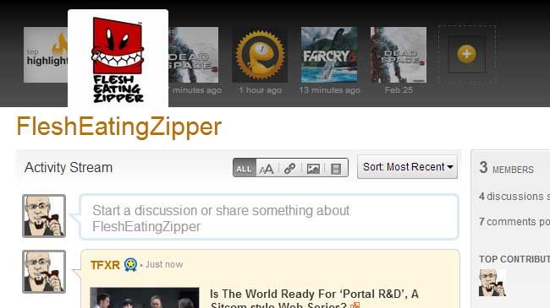Viewport: 550px width, 308px height.
Task: Click the yellow plus add button
Action: [466, 54]
